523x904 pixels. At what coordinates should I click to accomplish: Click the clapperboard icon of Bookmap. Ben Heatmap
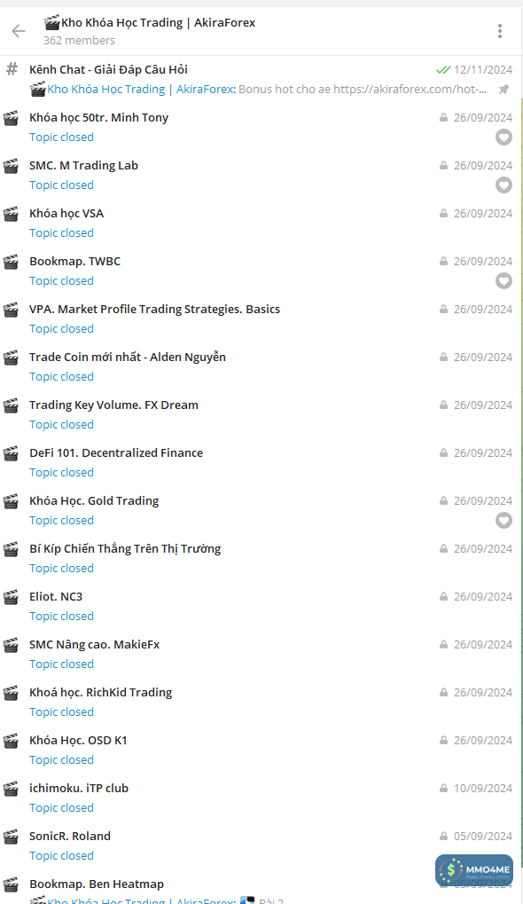(11, 884)
